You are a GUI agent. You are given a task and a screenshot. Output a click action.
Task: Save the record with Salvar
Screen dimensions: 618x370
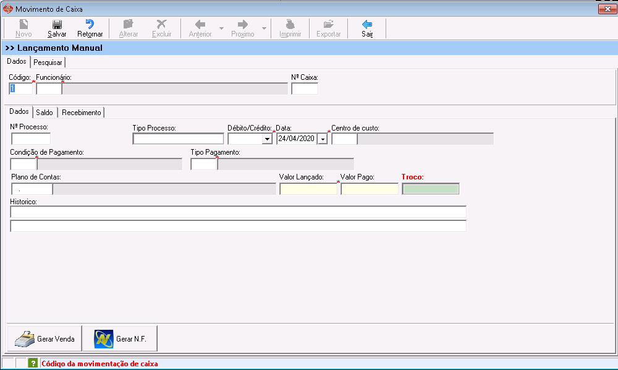[57, 28]
